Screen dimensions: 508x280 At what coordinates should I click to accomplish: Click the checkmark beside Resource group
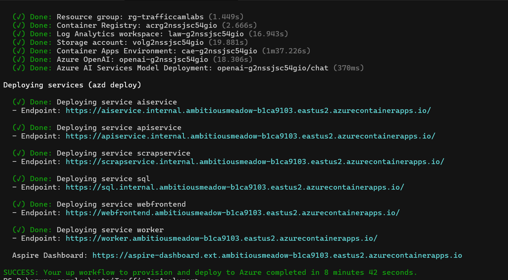point(19,17)
